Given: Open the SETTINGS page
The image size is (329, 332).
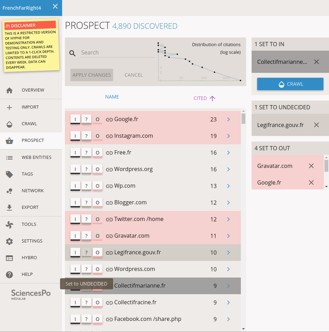Looking at the screenshot, I should [x=31, y=241].
